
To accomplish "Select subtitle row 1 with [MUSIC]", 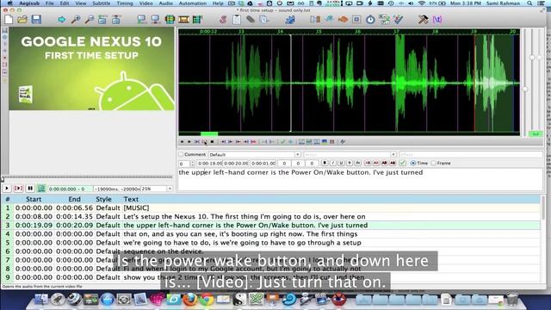I will pos(270,208).
